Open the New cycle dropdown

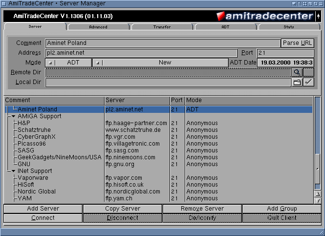[x=160, y=63]
